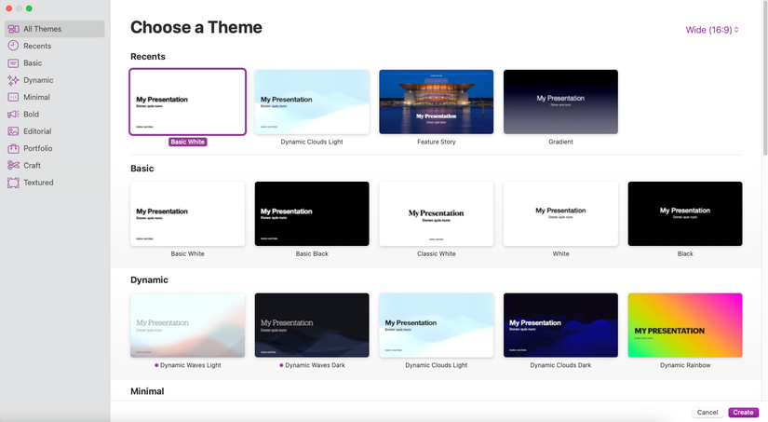The width and height of the screenshot is (768, 422).
Task: Select Dynamic label in sidebar
Action: [x=38, y=80]
